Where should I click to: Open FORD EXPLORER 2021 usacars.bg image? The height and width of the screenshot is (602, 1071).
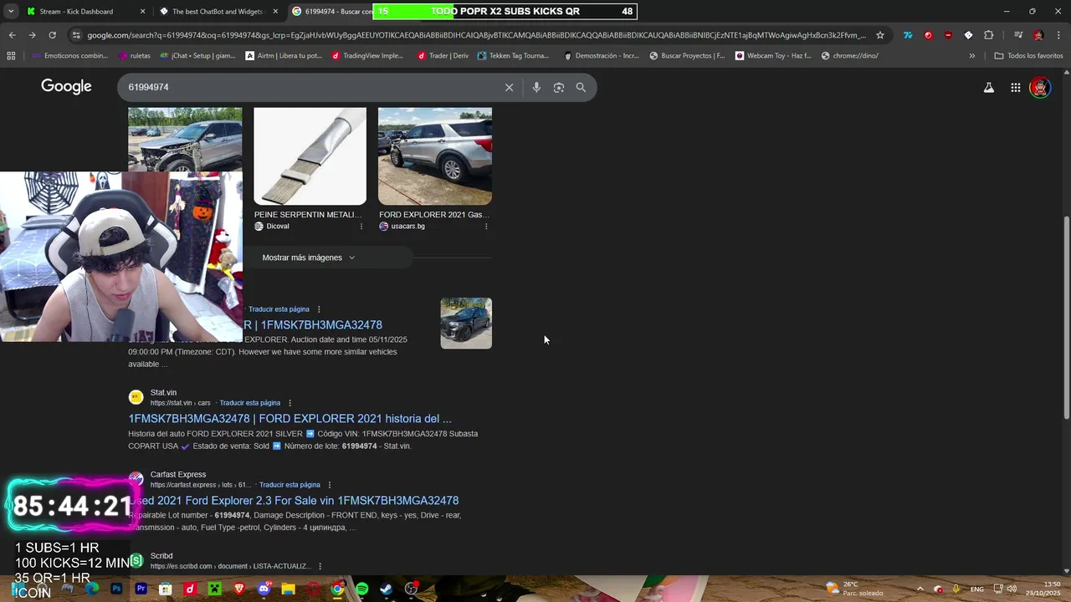[x=435, y=156]
